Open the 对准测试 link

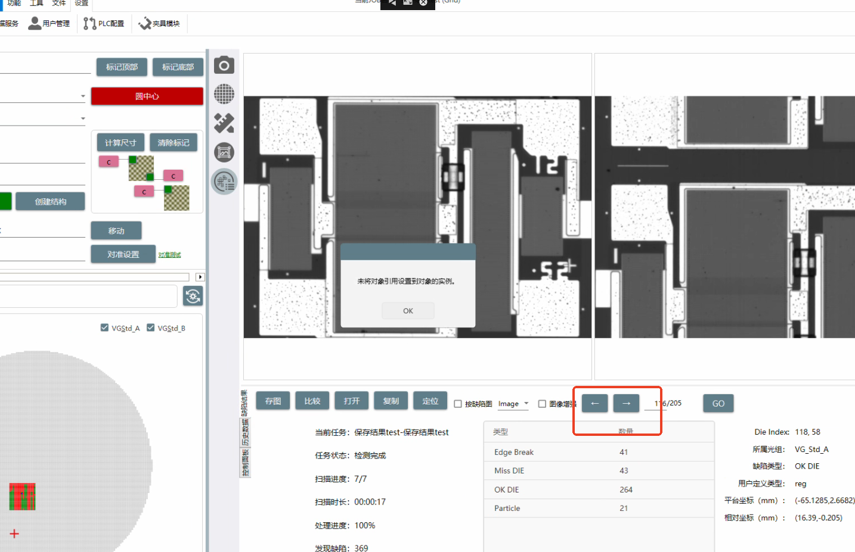(169, 255)
